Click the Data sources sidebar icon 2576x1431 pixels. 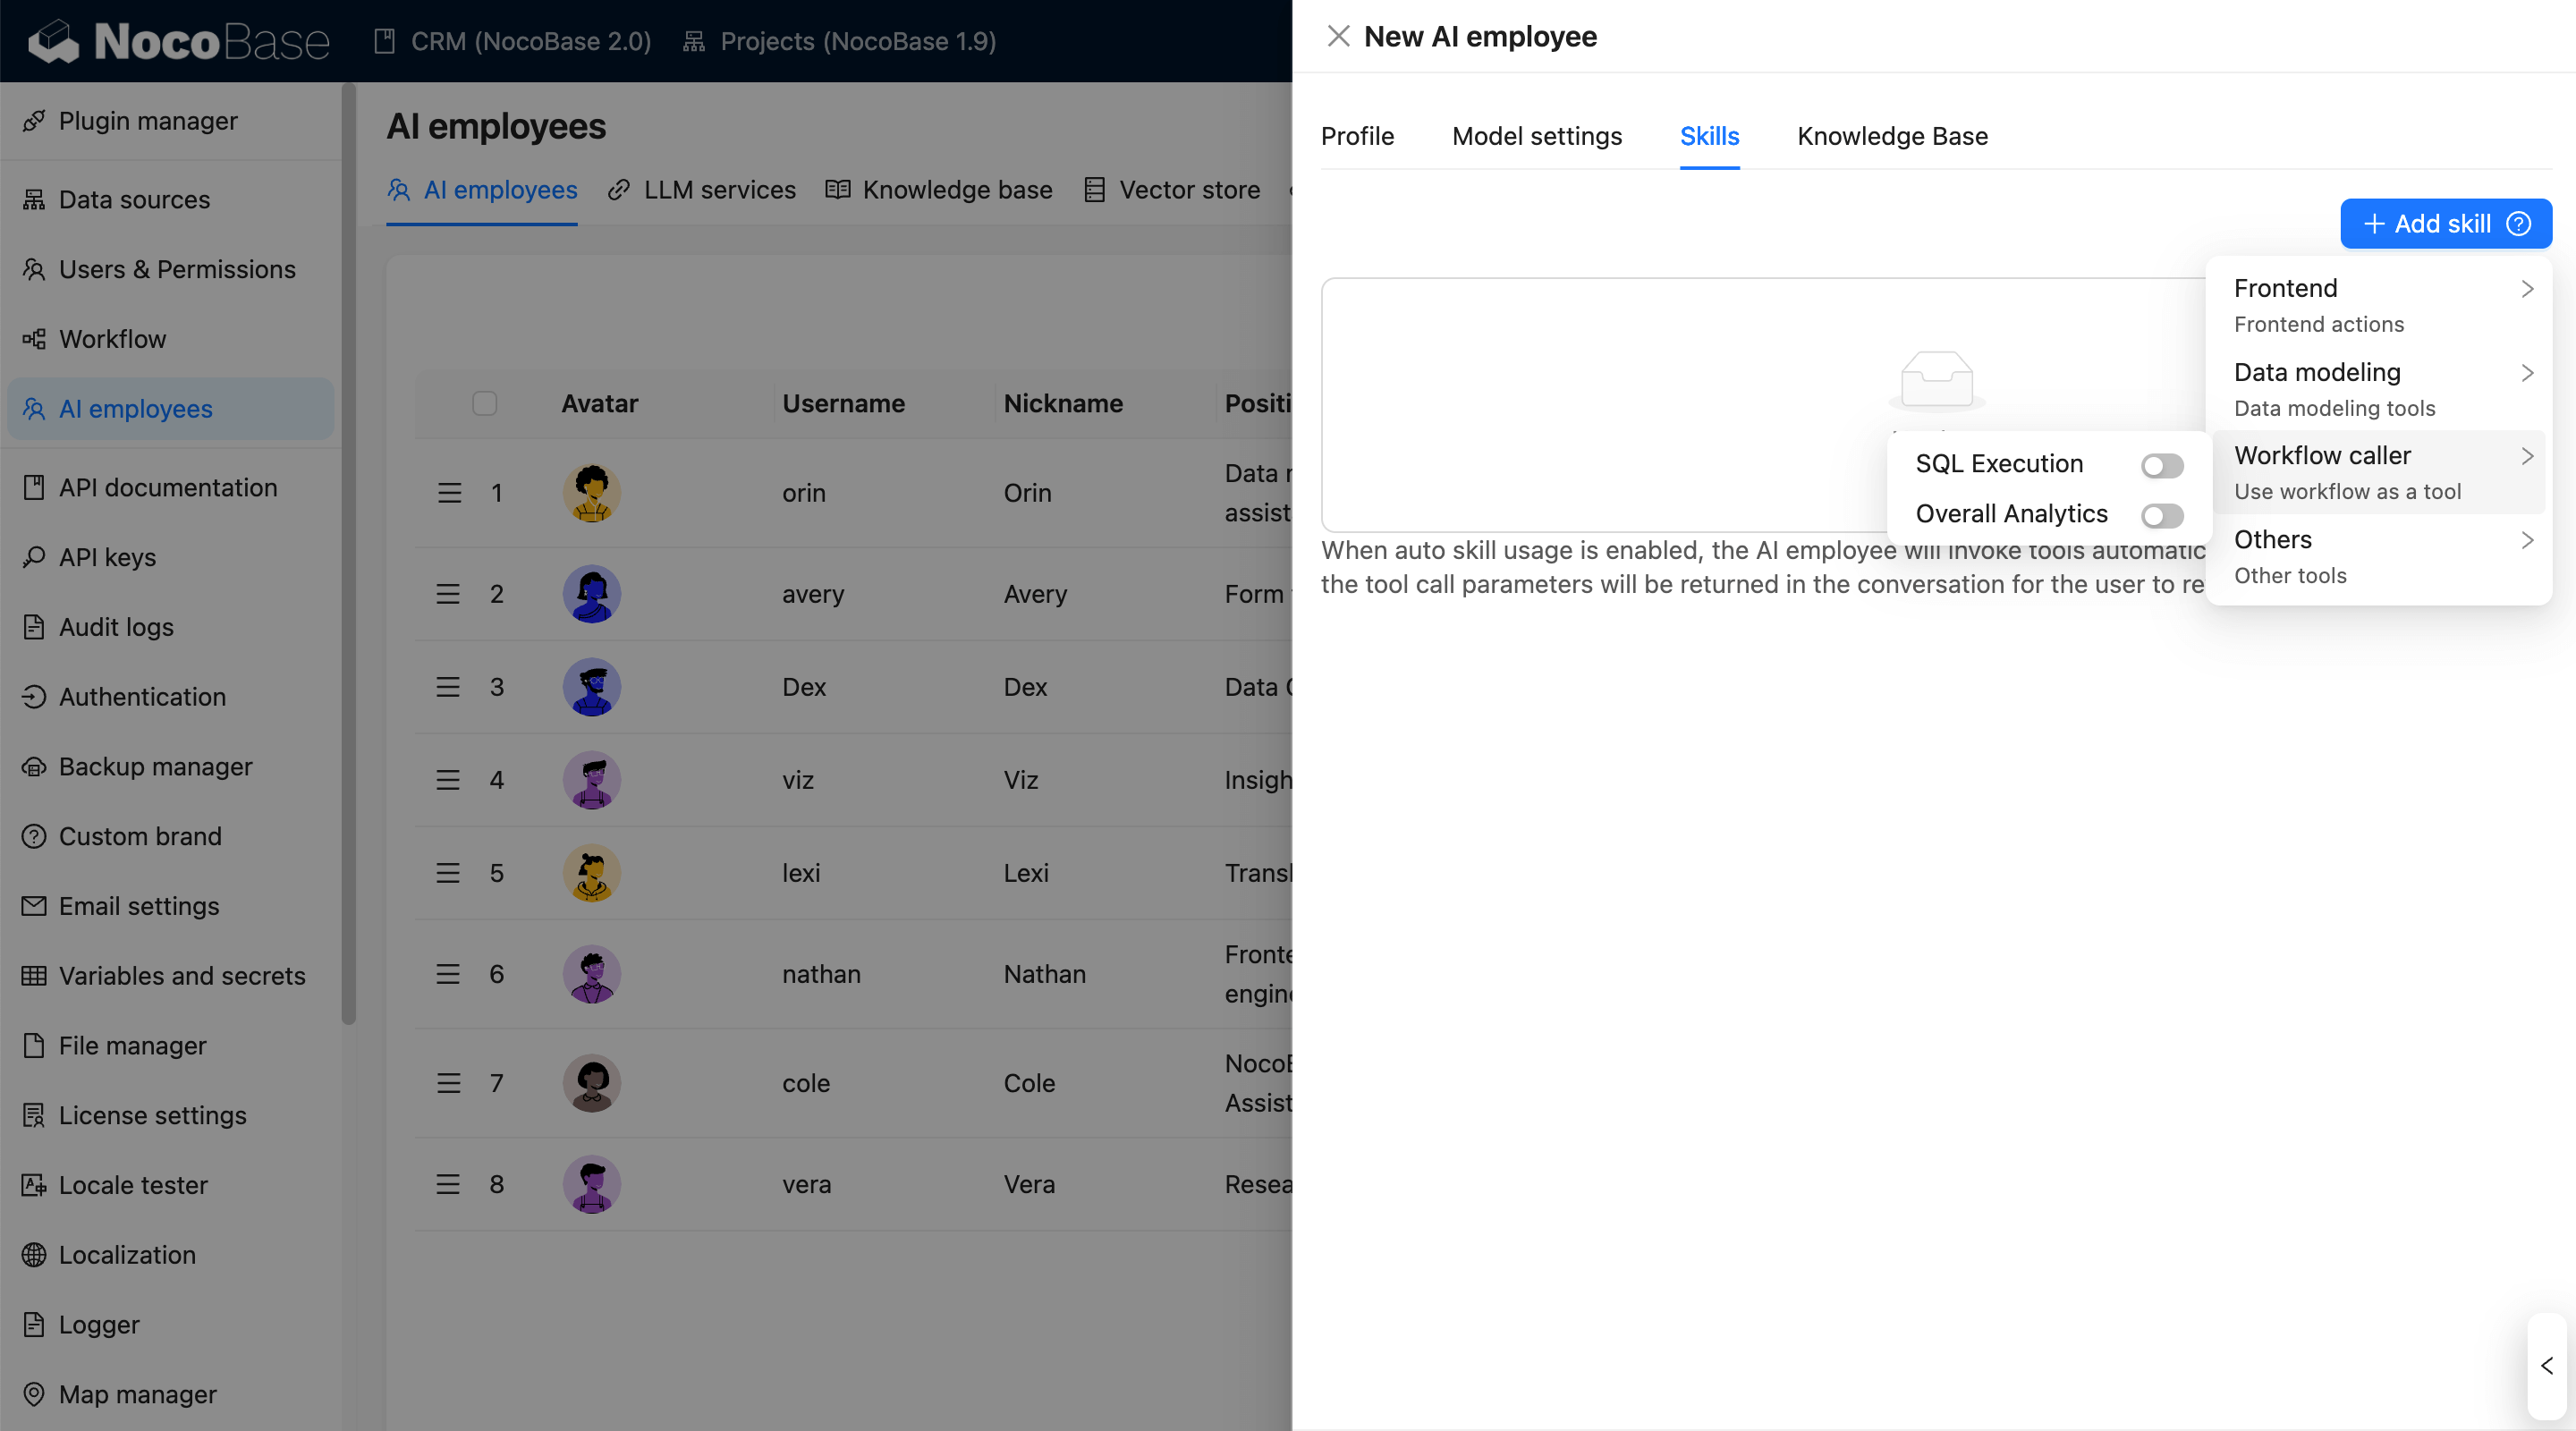click(34, 200)
